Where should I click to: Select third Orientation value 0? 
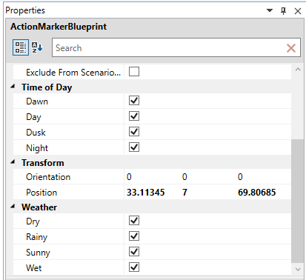240,177
